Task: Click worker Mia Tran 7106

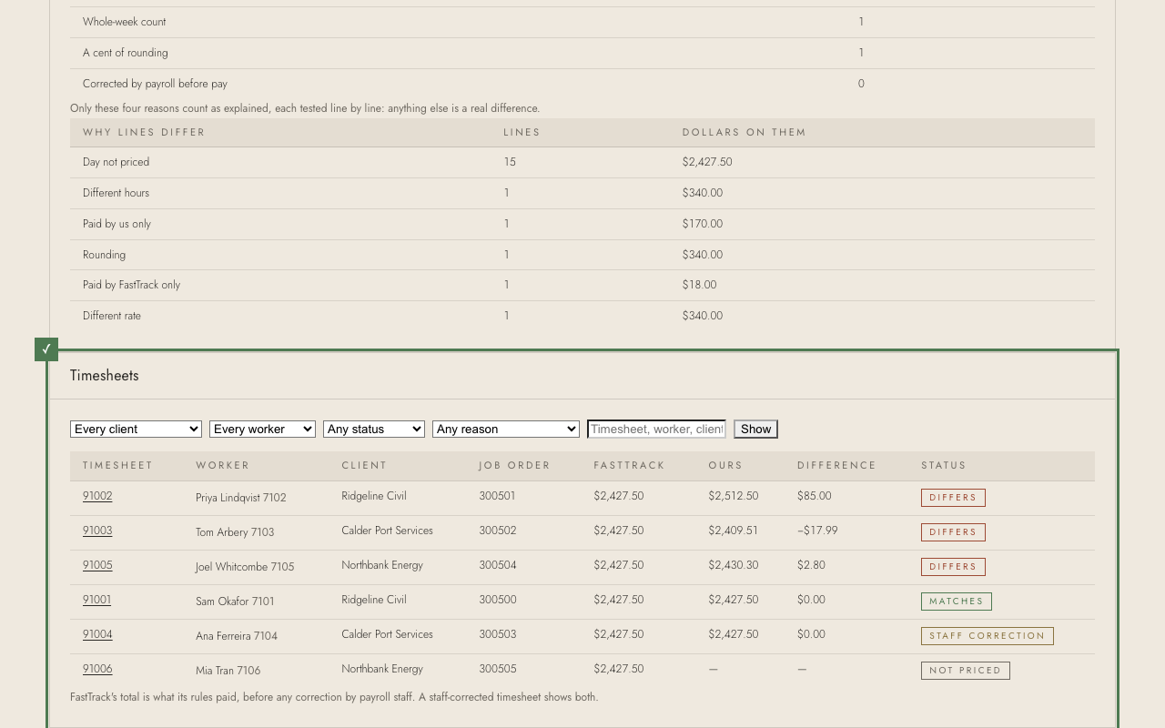Action: pyautogui.click(x=228, y=671)
